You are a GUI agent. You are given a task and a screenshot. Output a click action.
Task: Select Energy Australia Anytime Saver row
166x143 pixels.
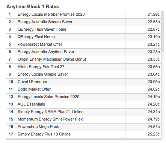(84, 52)
